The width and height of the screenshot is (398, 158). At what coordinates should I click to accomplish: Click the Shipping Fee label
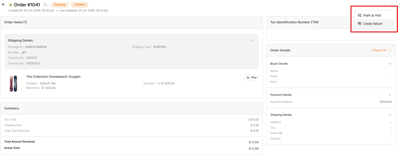[13, 125]
